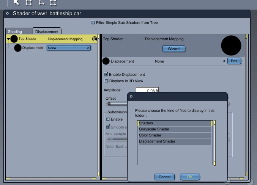Select the arrow selection tool in toolbar

17,2
